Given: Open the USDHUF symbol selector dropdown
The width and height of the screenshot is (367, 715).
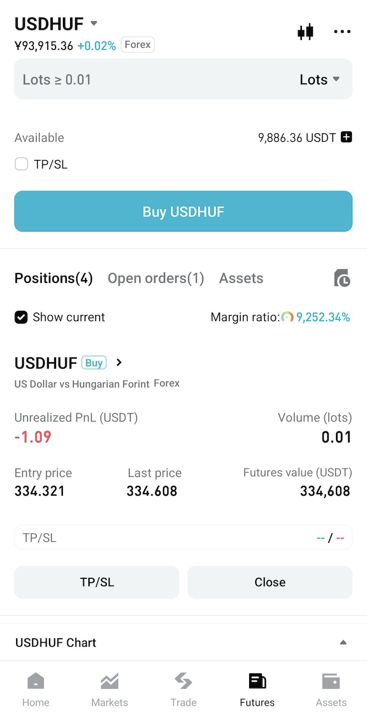Looking at the screenshot, I should click(93, 24).
